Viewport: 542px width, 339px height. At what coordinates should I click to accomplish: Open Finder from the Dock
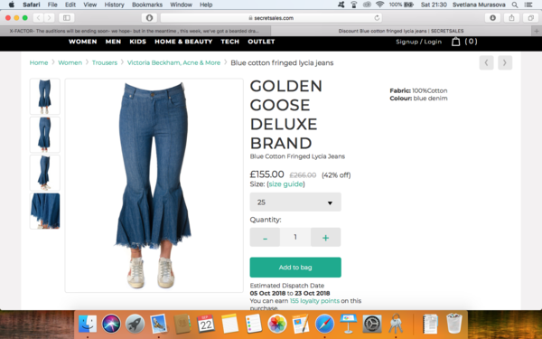coord(88,324)
